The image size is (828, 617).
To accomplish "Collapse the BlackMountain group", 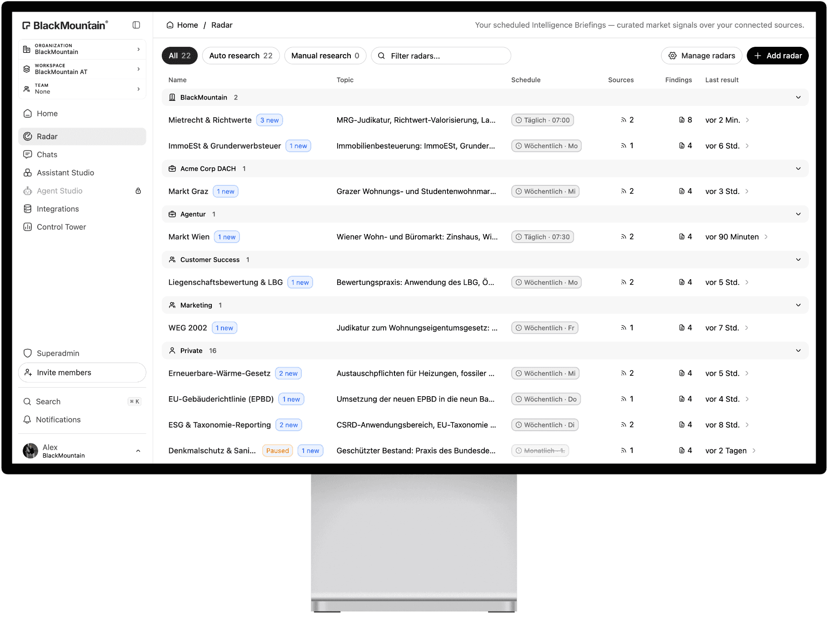I will 798,97.
